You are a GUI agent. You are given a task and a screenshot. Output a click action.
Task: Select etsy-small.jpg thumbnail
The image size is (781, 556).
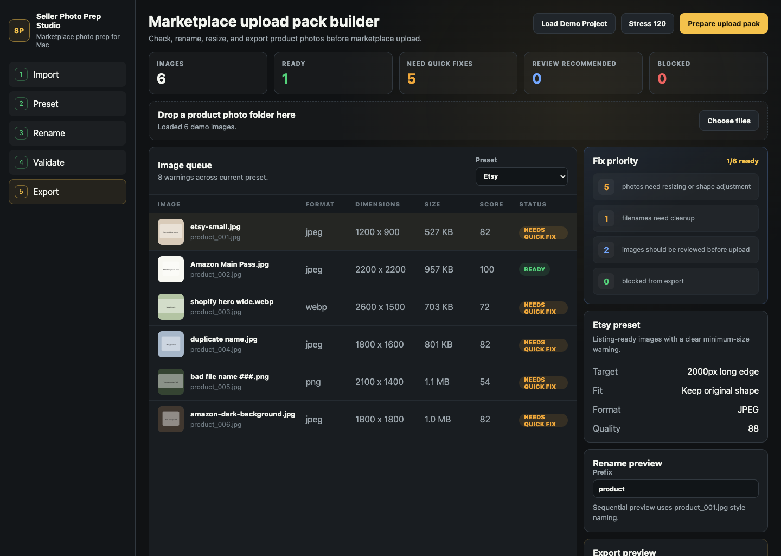[171, 232]
